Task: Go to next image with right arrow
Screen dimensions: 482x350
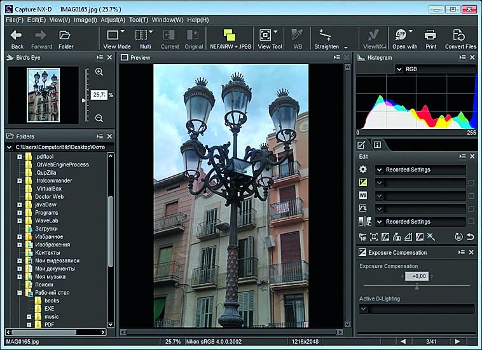Action: pos(457,342)
